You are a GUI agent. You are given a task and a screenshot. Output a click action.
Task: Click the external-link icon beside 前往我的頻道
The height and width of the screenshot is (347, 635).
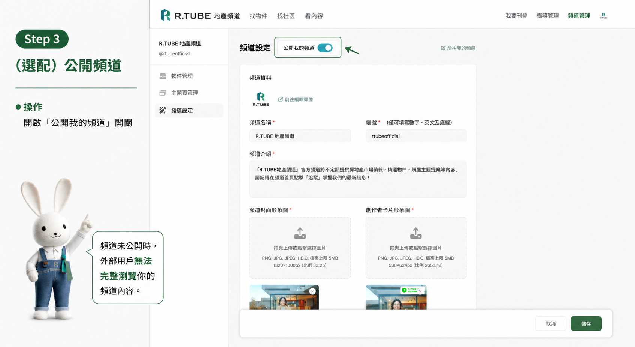443,48
